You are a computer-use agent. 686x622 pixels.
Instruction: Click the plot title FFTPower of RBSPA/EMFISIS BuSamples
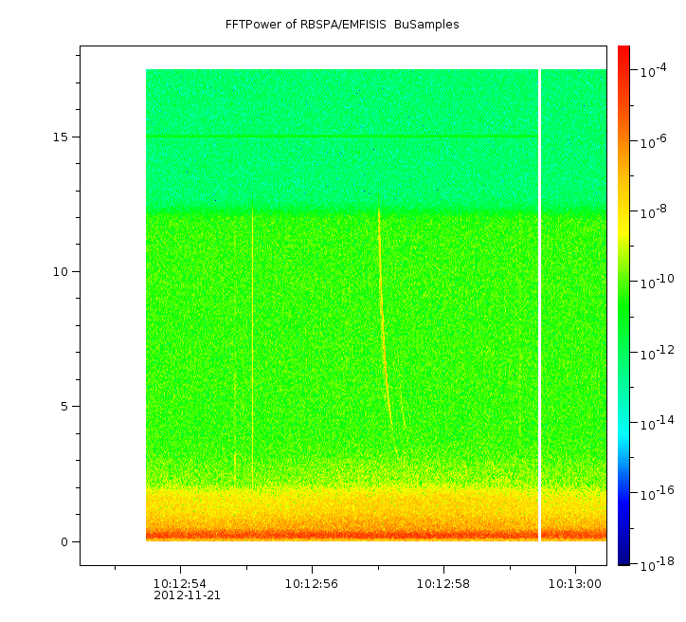(x=342, y=25)
